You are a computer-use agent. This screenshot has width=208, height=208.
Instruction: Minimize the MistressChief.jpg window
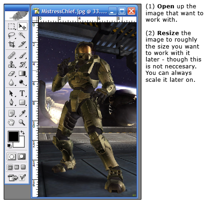click(x=112, y=11)
